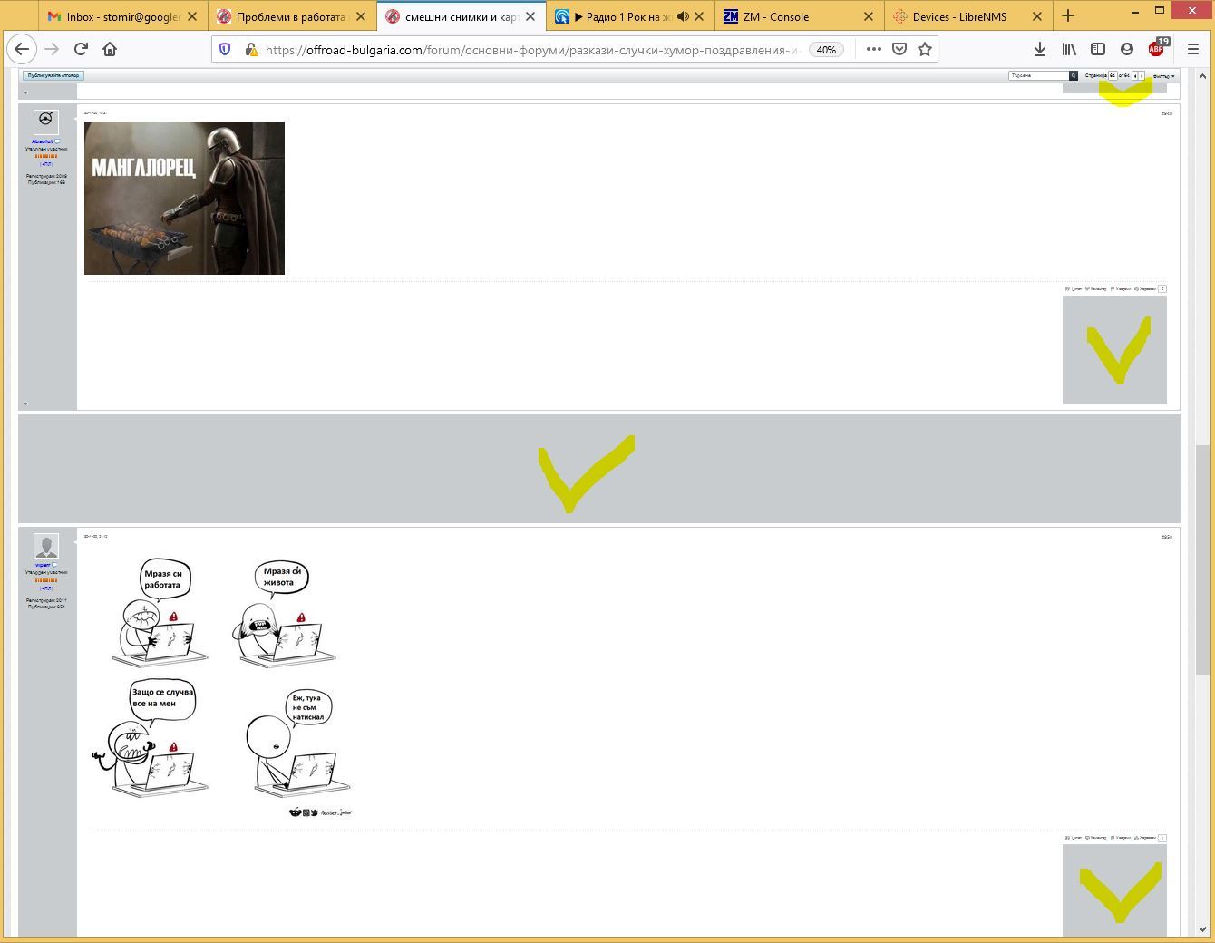Quote Absolut's post with Цитат
The height and width of the screenshot is (943, 1215).
click(1074, 289)
